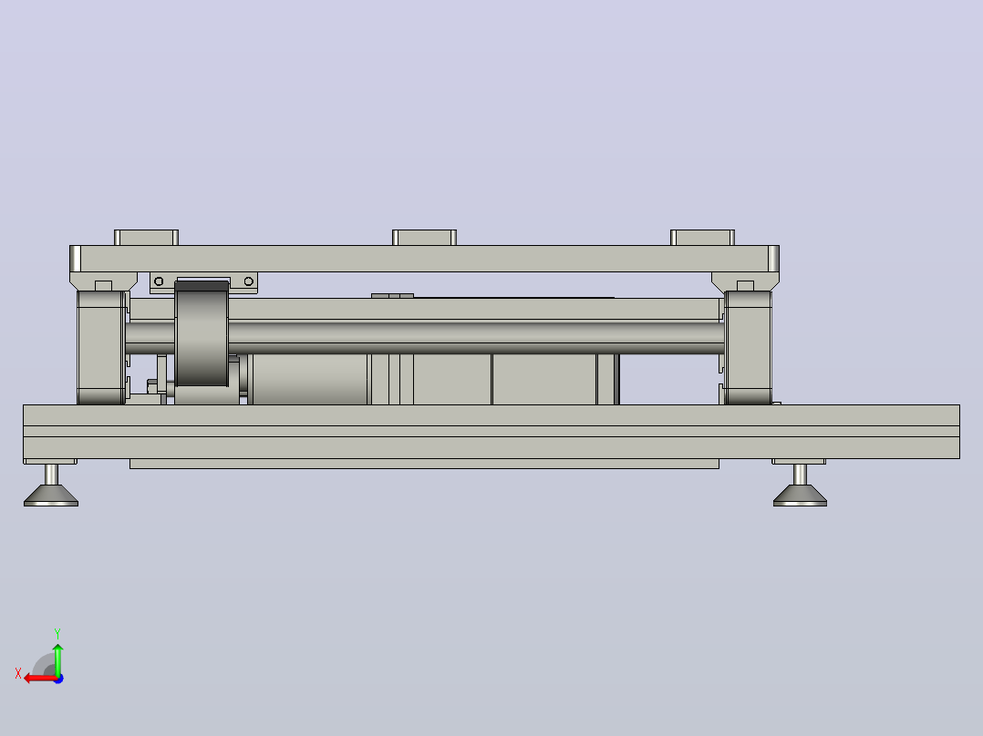The image size is (983, 736).
Task: Click the upper rail above the shaft
Action: 427,310
